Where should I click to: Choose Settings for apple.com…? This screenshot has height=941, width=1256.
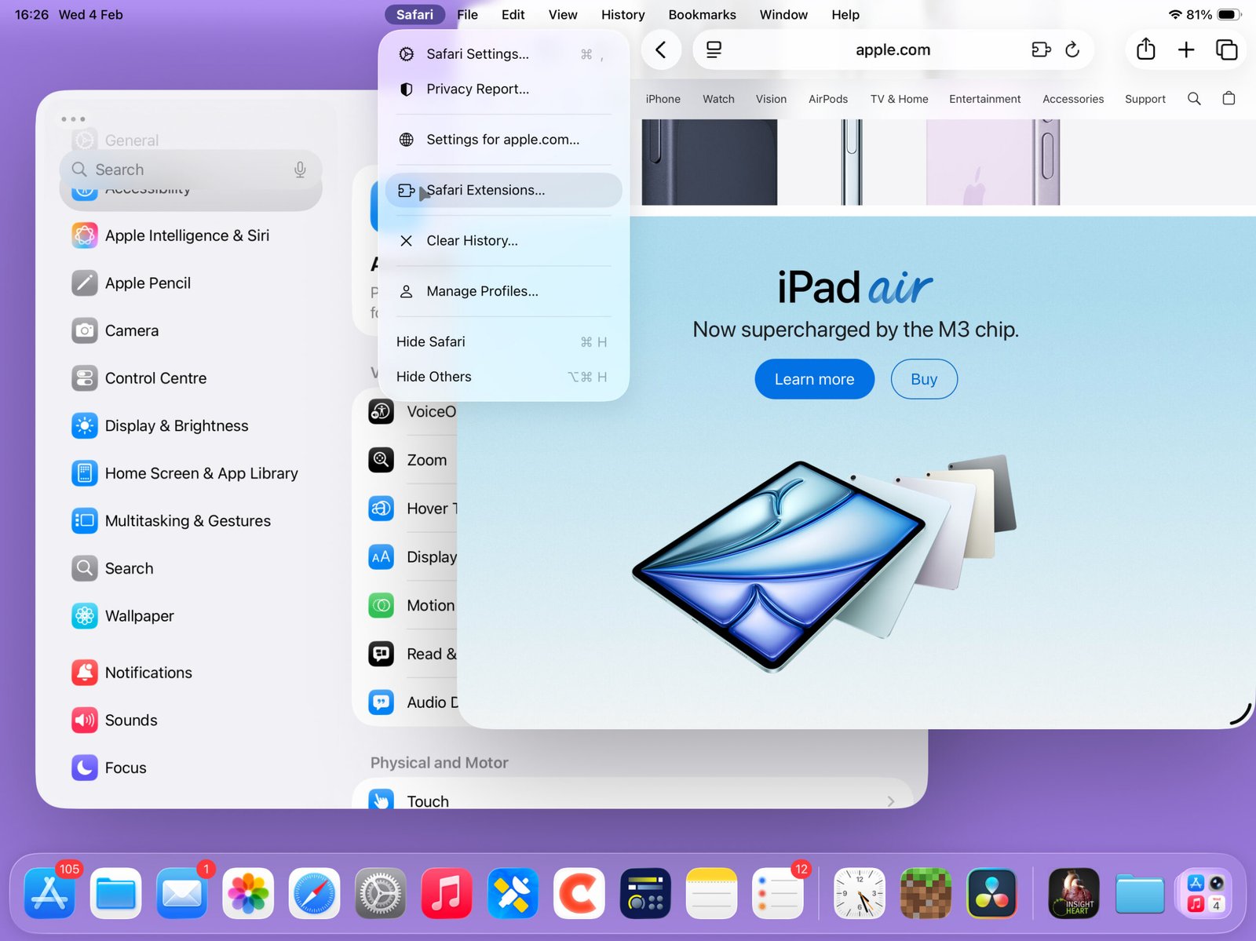503,140
